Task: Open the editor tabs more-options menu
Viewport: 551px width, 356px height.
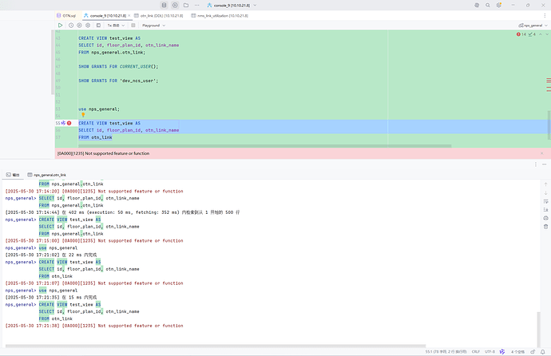Action: coord(545,15)
